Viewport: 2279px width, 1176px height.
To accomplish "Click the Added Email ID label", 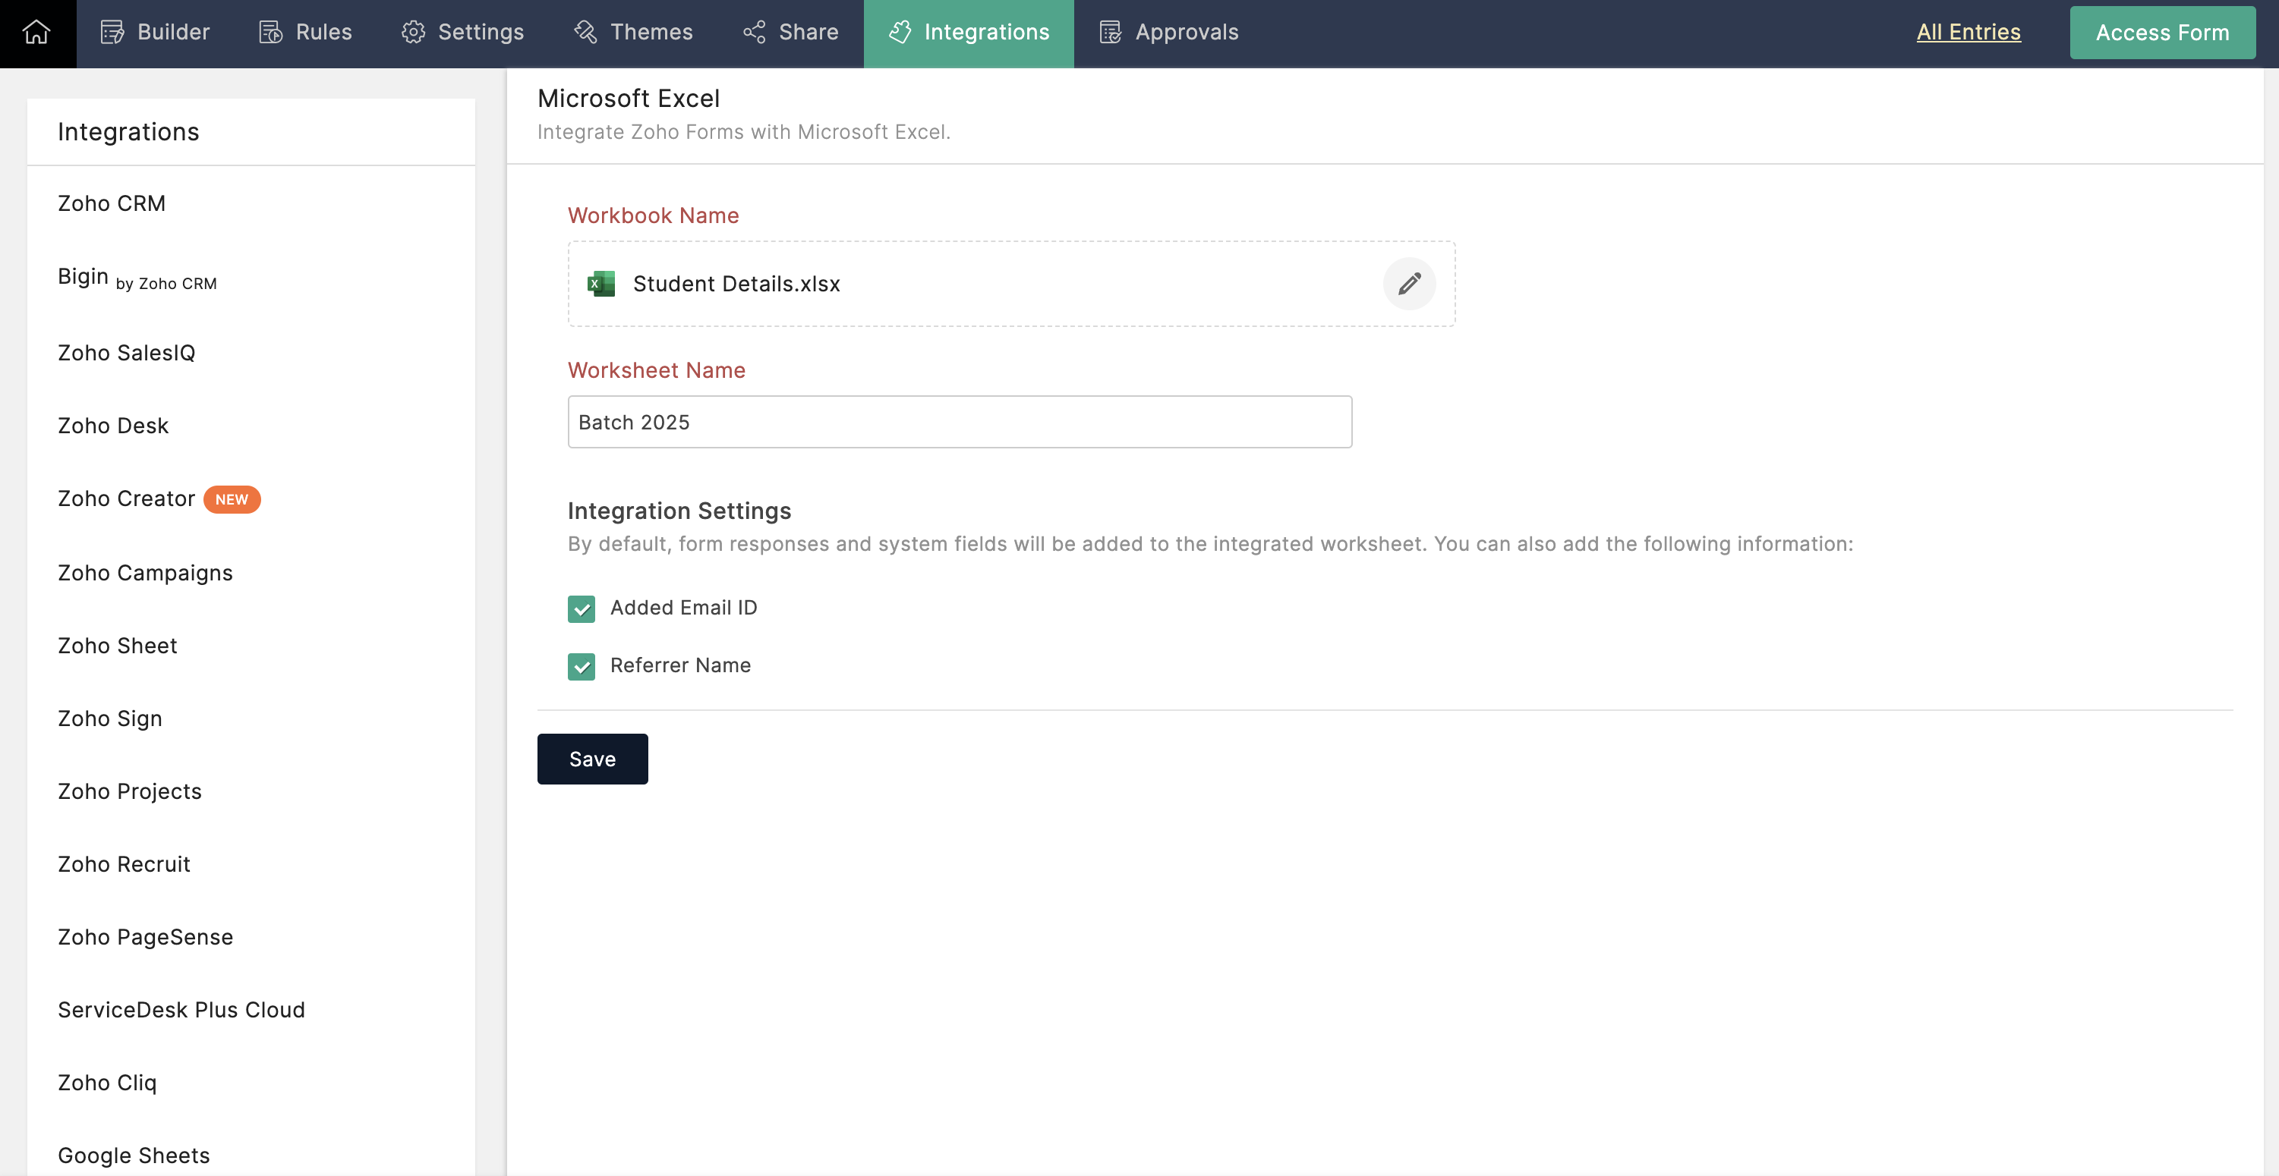I will [683, 608].
